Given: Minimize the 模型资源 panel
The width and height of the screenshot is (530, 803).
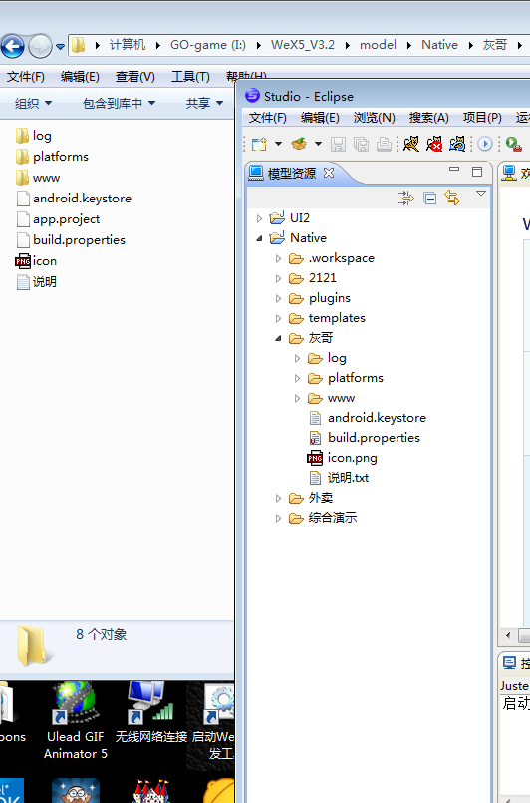Looking at the screenshot, I should coord(453,169).
